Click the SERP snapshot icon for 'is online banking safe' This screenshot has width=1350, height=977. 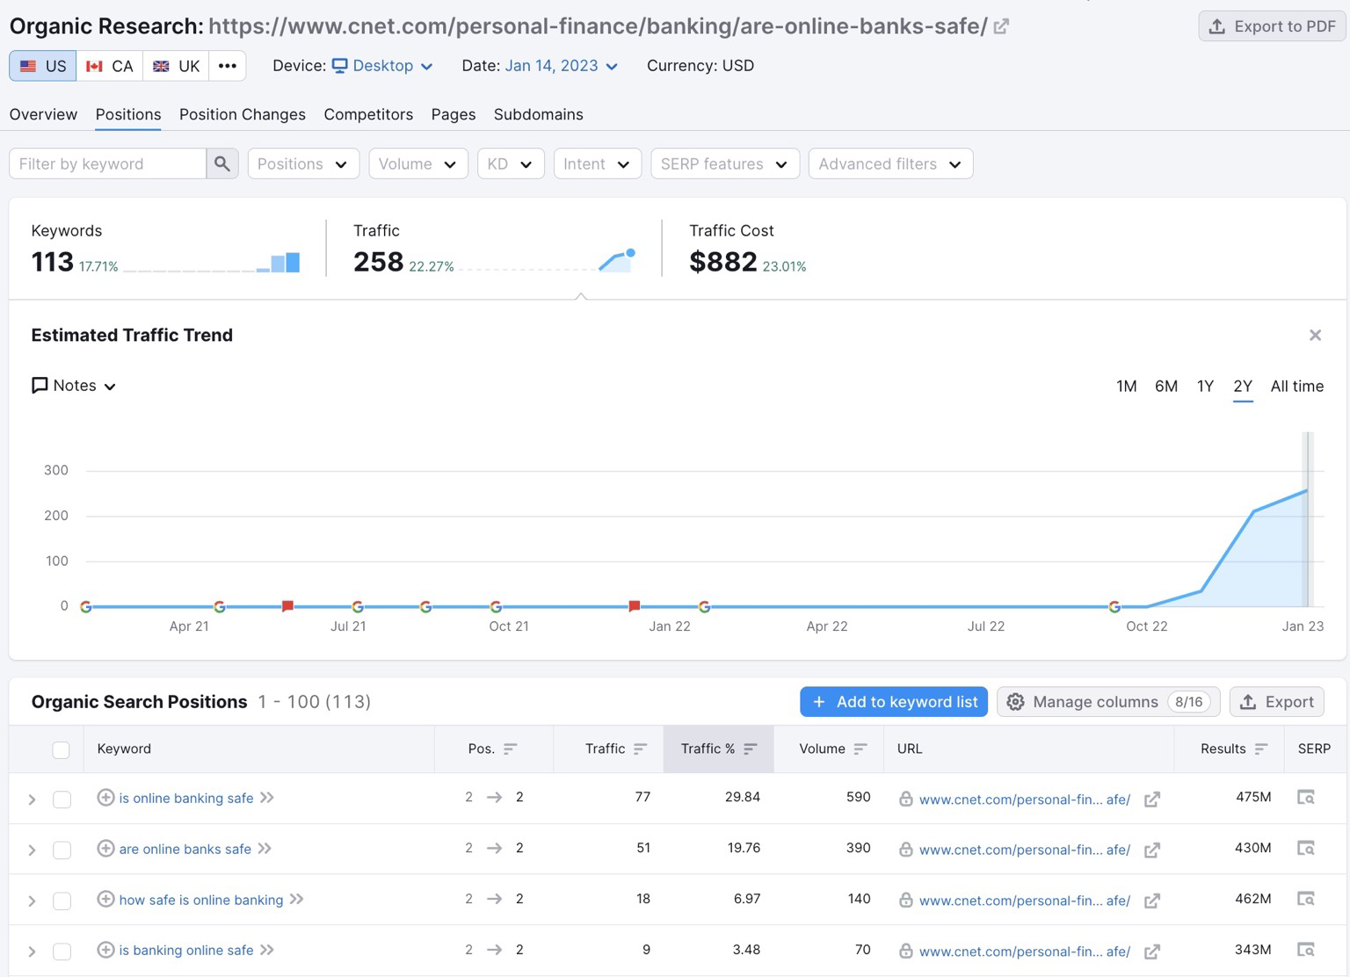tap(1306, 798)
